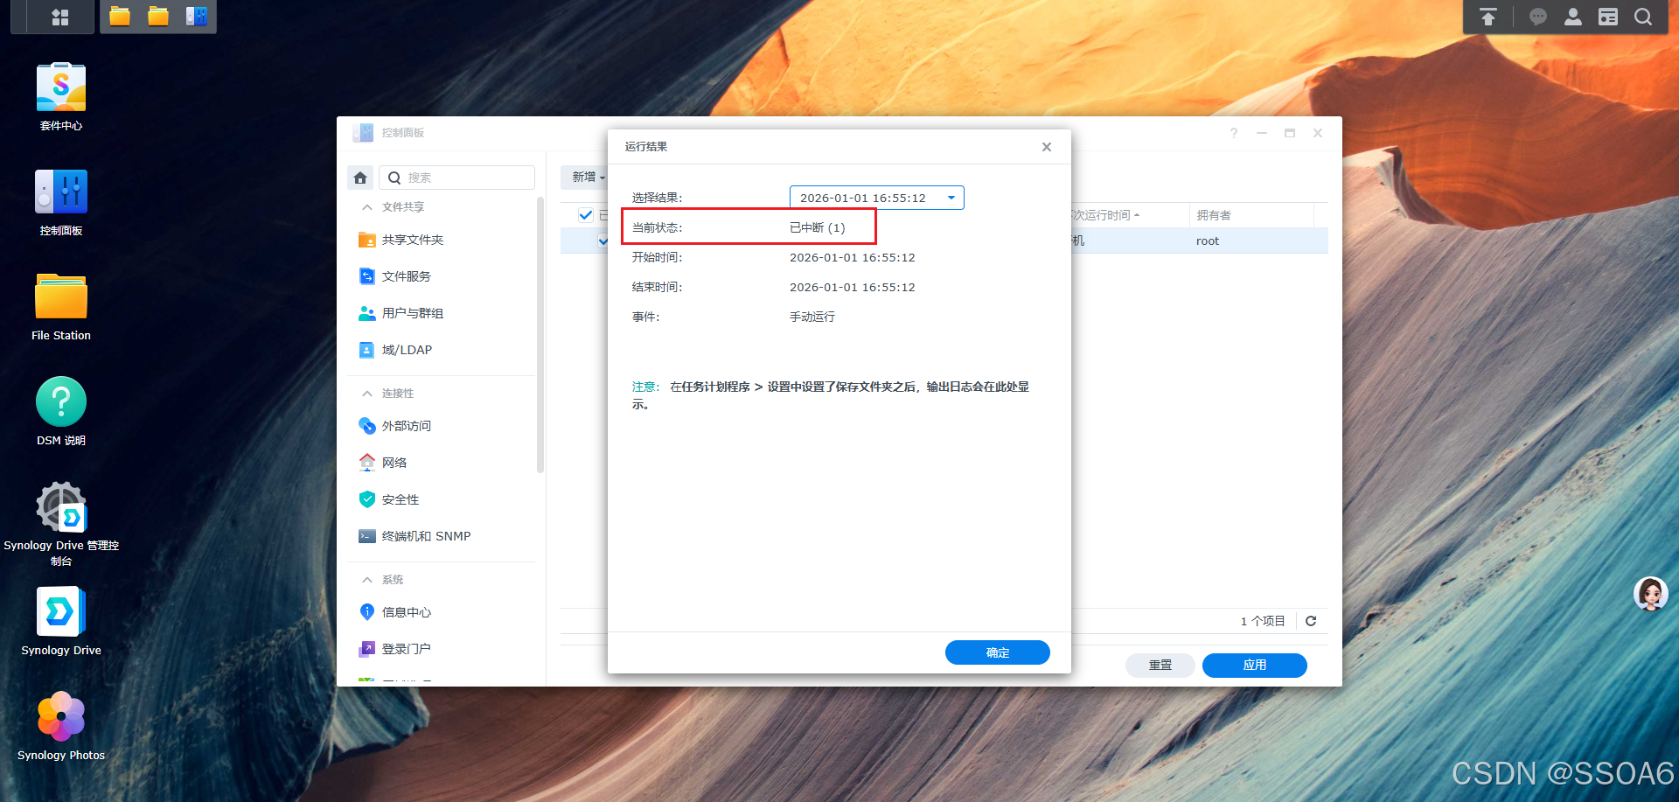Click the 确定 button in the dialog
This screenshot has height=802, width=1679.
(997, 652)
